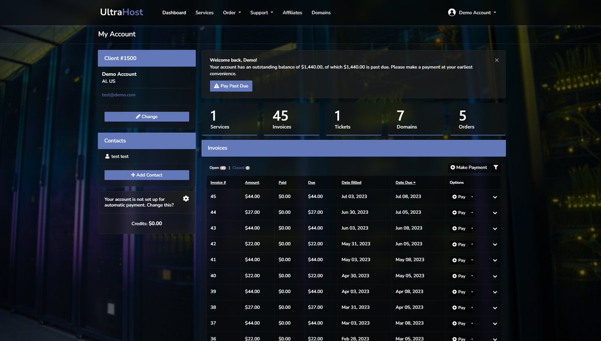Expand the Order navigation dropdown
601x341 pixels.
[x=231, y=12]
